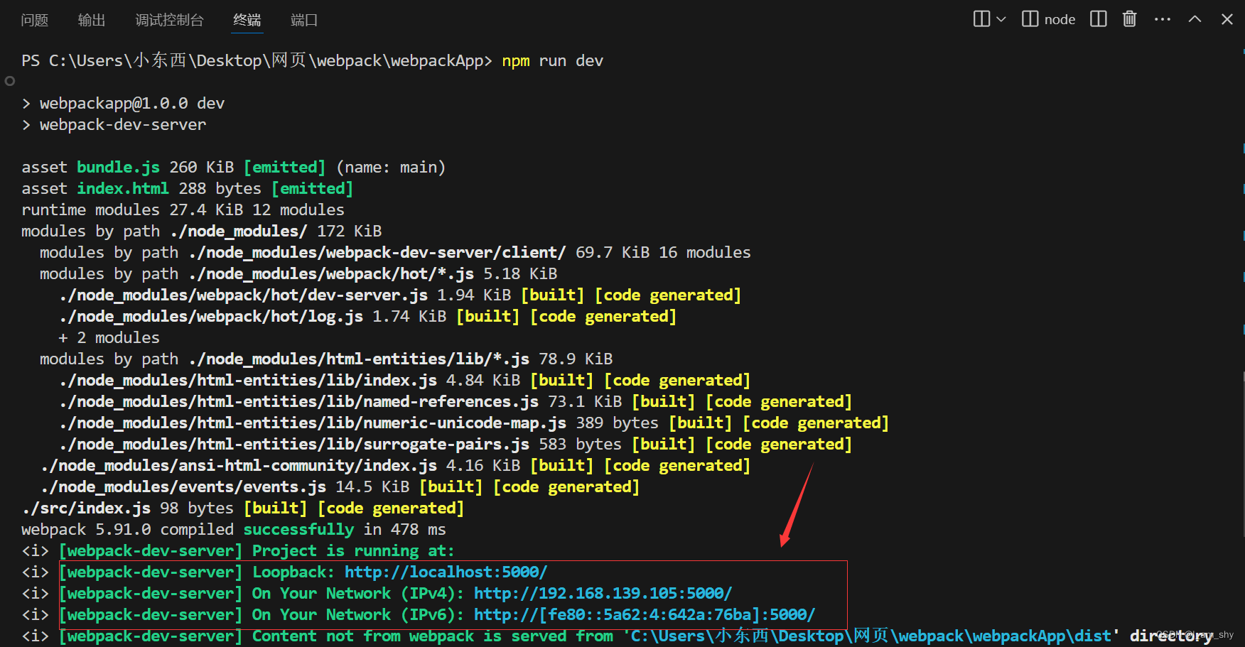Screen dimensions: 1245x647
Task: Click the "> webpack-dev-server" script line
Action: (114, 125)
